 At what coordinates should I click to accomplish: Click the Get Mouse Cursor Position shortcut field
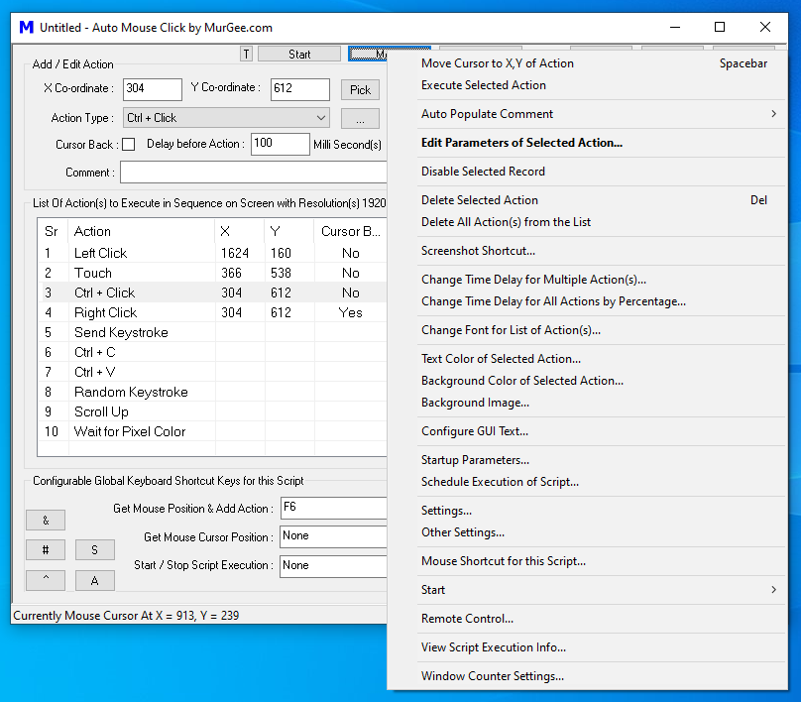[333, 536]
